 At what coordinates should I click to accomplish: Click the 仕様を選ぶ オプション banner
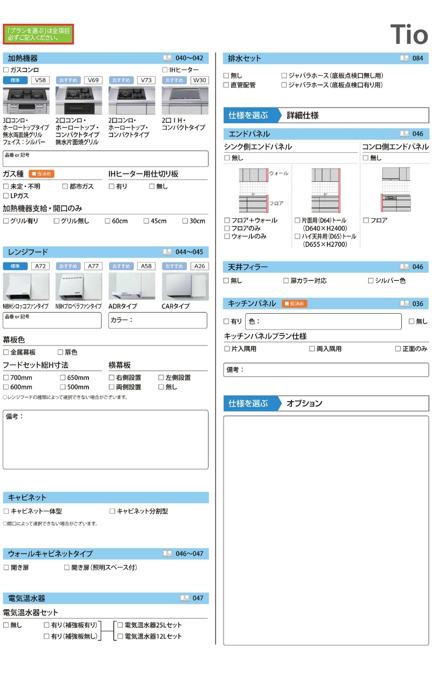(x=326, y=403)
